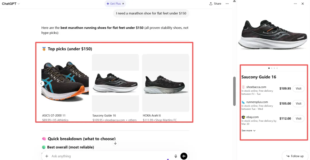310x160 pixels.
Task: Open product panel more options menu
Action: 295,4
